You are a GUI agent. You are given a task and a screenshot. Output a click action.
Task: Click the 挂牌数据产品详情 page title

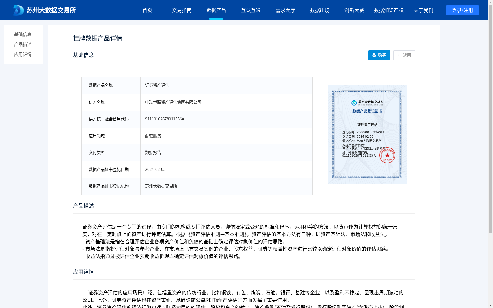[x=98, y=38]
